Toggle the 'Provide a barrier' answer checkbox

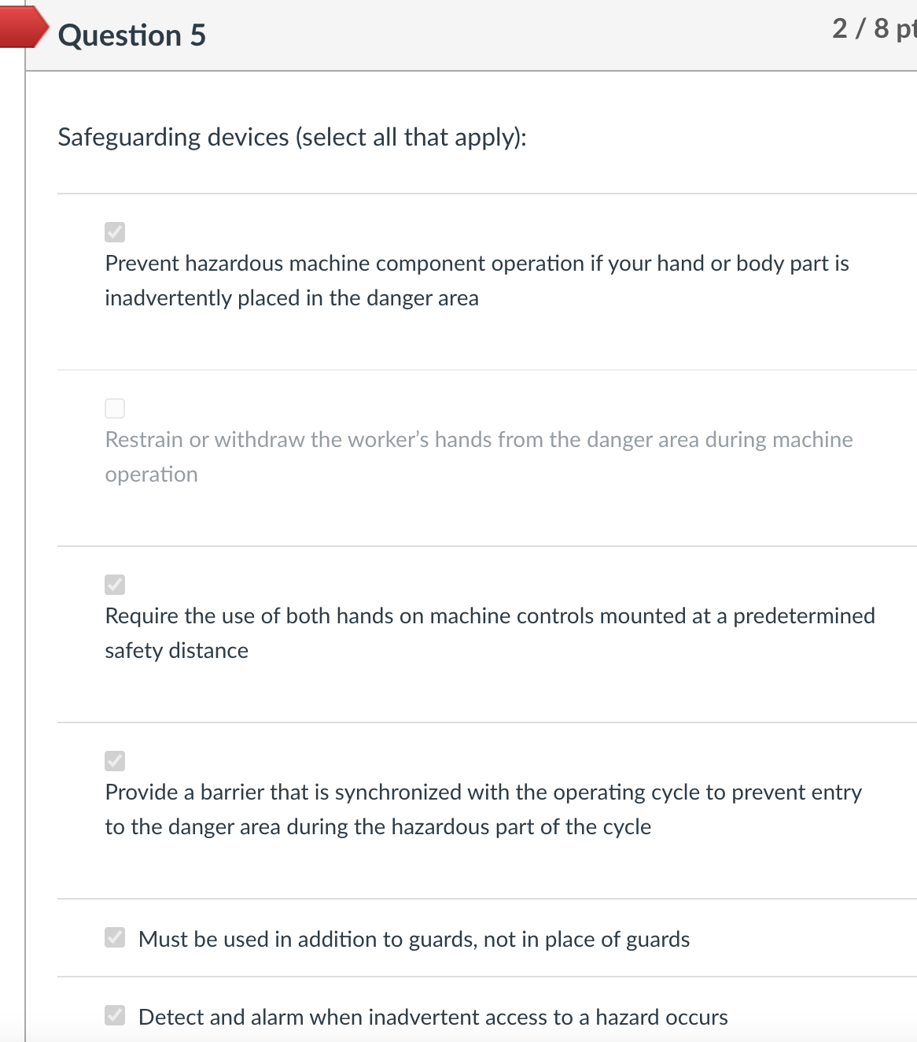click(114, 760)
